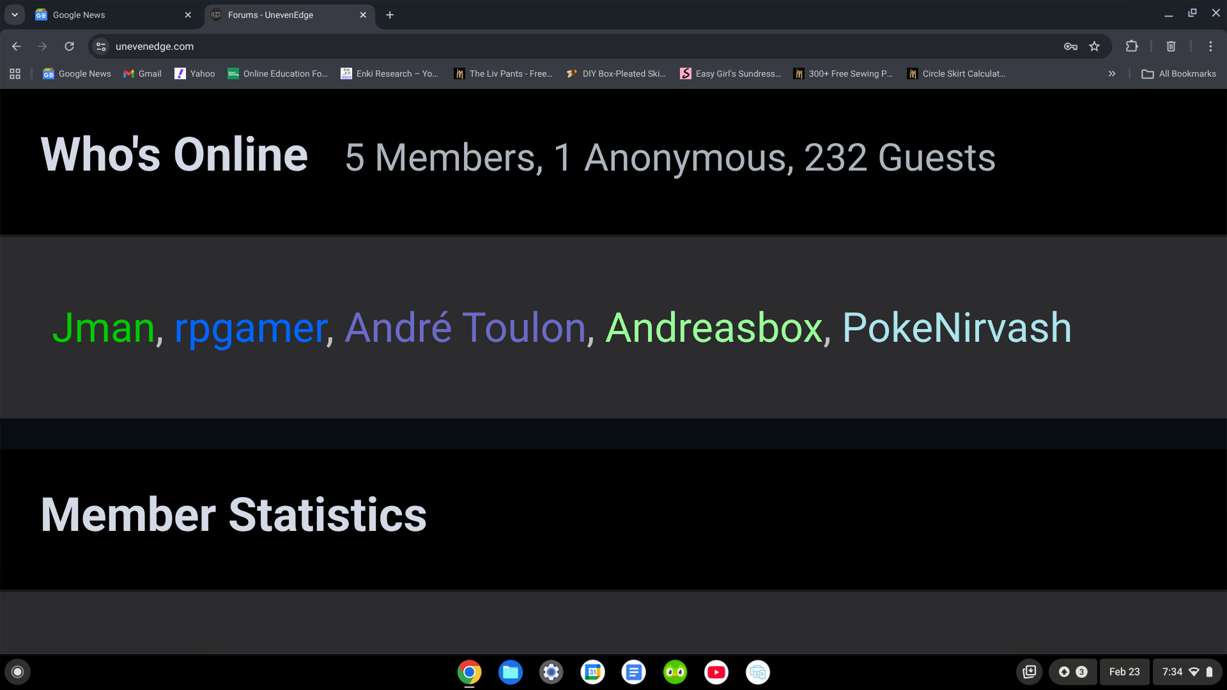
Task: Bookmark this page with star icon
Action: pyautogui.click(x=1095, y=46)
